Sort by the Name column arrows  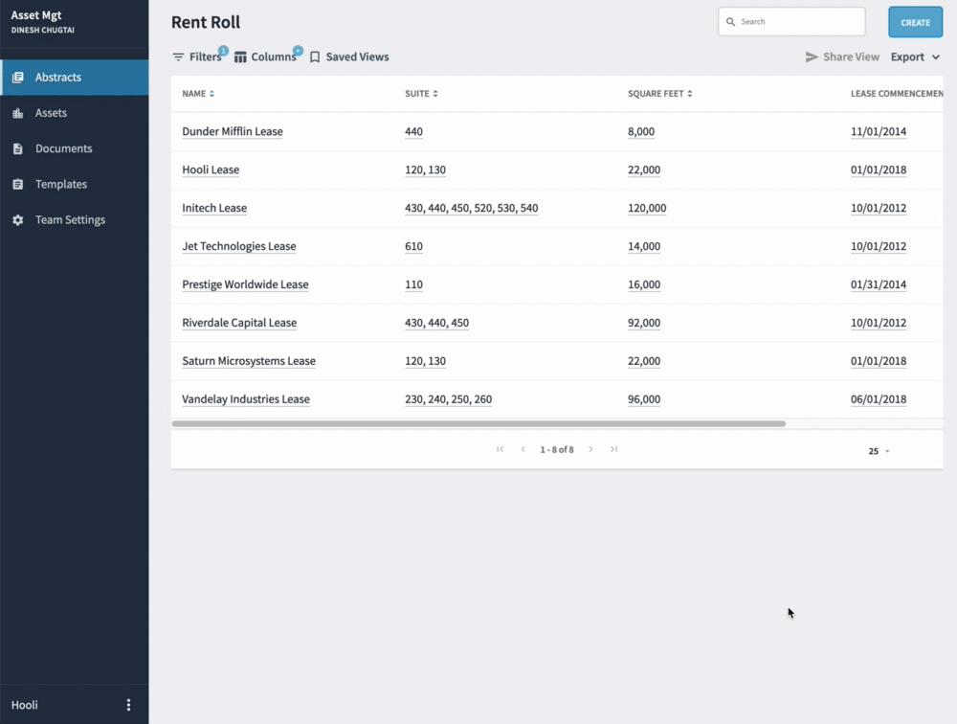coord(211,94)
